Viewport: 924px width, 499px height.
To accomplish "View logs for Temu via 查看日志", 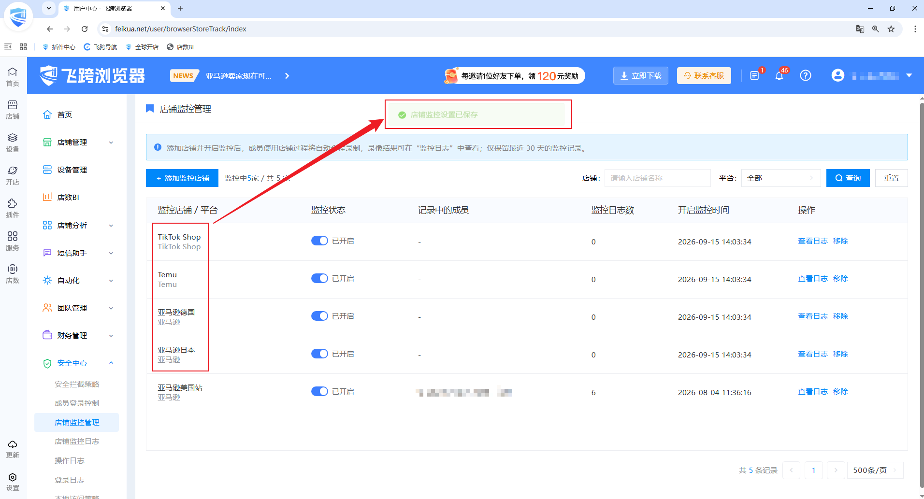I will [x=813, y=278].
